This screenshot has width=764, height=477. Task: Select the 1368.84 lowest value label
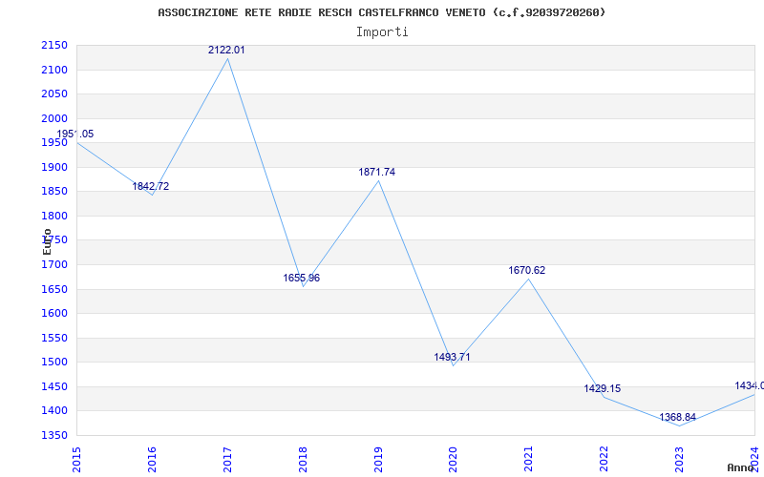point(678,417)
